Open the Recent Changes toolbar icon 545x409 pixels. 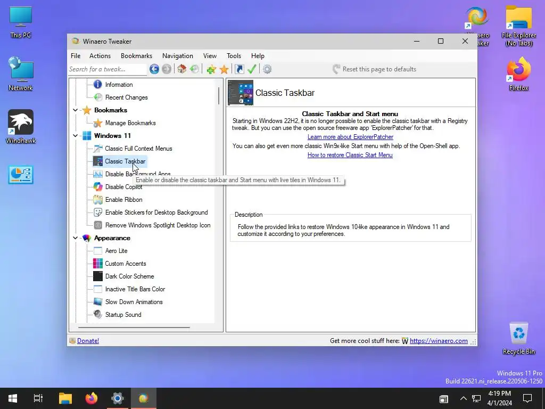click(x=195, y=69)
